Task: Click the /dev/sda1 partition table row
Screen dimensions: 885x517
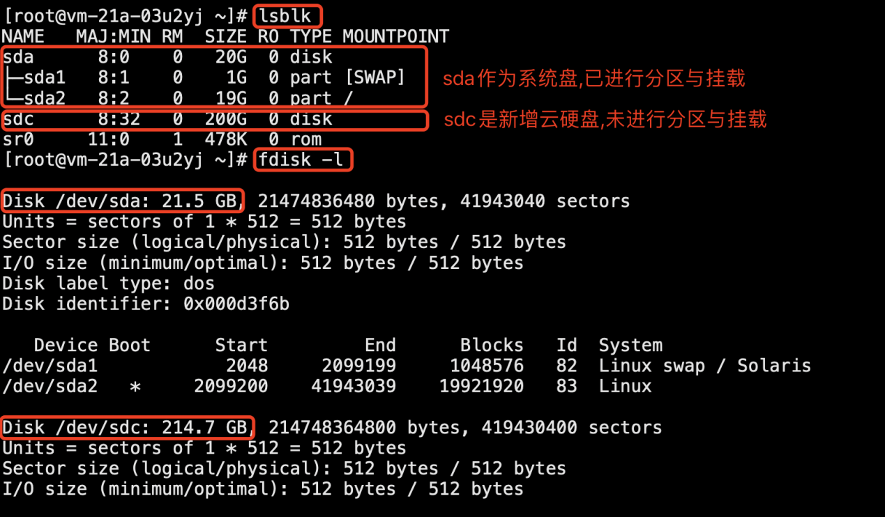Action: pos(407,366)
